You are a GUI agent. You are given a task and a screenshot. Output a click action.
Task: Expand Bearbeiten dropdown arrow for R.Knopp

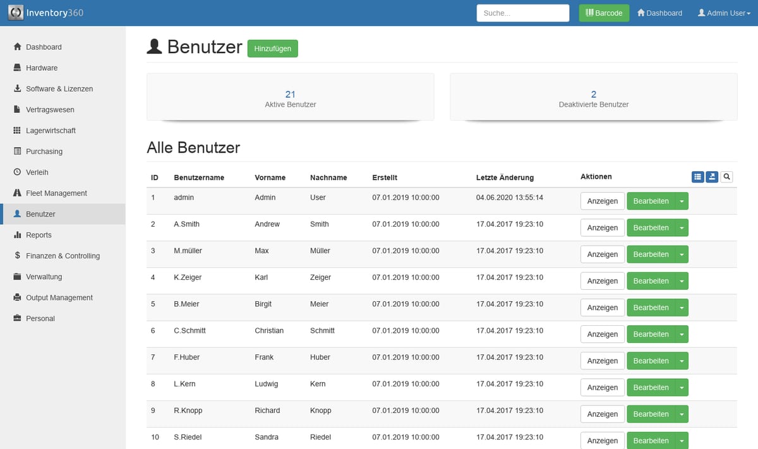(x=682, y=414)
